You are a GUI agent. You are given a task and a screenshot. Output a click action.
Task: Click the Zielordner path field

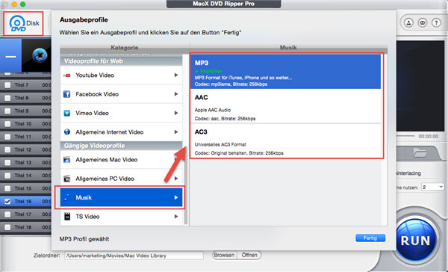click(134, 256)
